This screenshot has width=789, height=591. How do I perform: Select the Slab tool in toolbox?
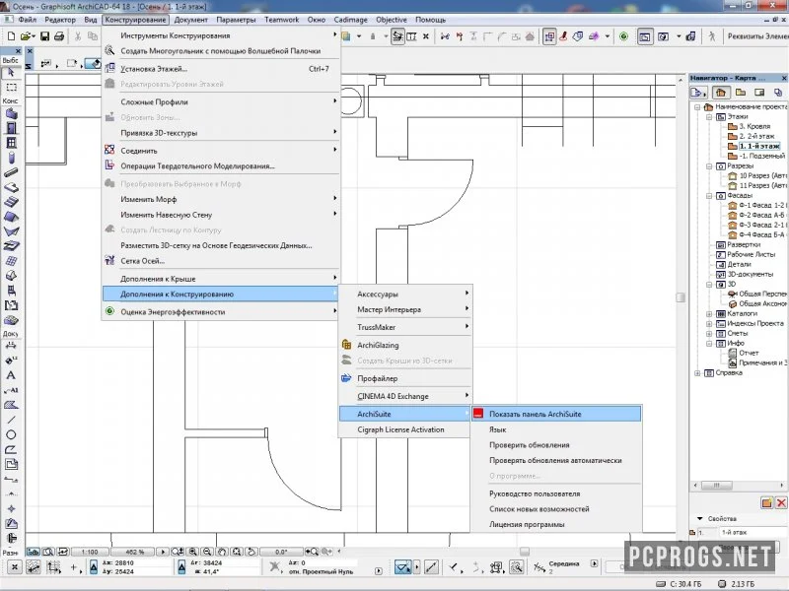point(11,187)
